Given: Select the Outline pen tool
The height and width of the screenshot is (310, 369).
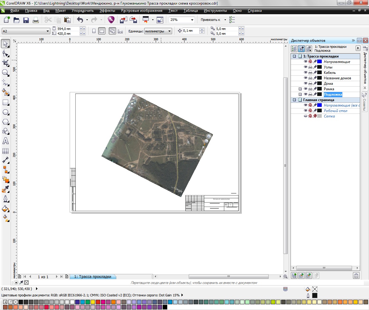Looking at the screenshot, I should [6, 199].
